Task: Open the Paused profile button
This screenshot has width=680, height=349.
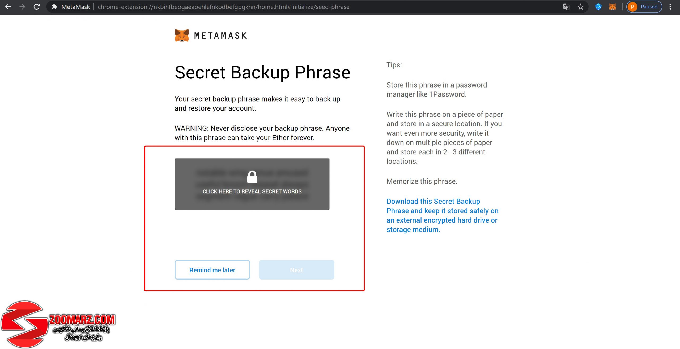Action: click(x=644, y=7)
